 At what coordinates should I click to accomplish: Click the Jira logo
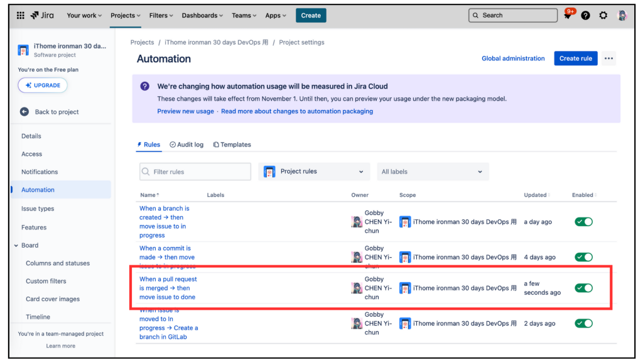[42, 15]
